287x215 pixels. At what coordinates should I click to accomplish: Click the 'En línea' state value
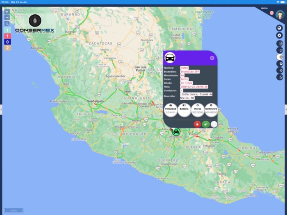click(186, 83)
